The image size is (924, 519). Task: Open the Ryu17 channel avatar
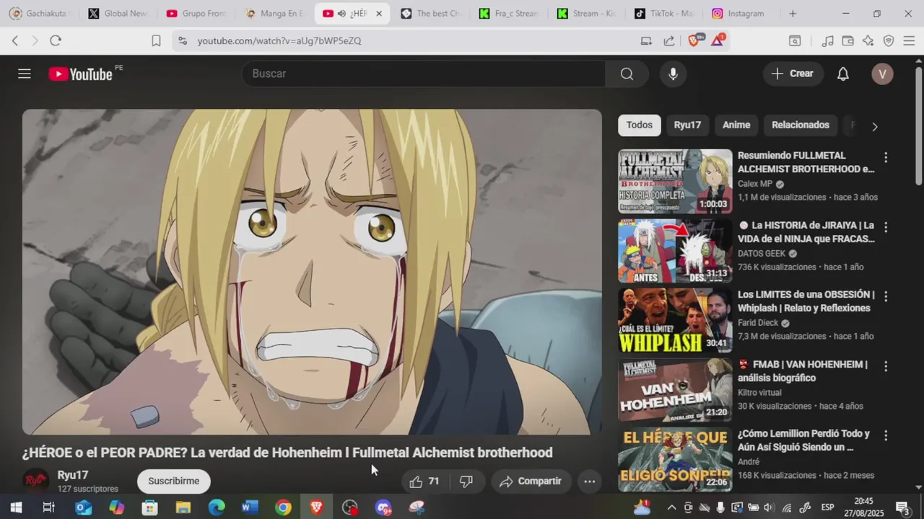35,481
